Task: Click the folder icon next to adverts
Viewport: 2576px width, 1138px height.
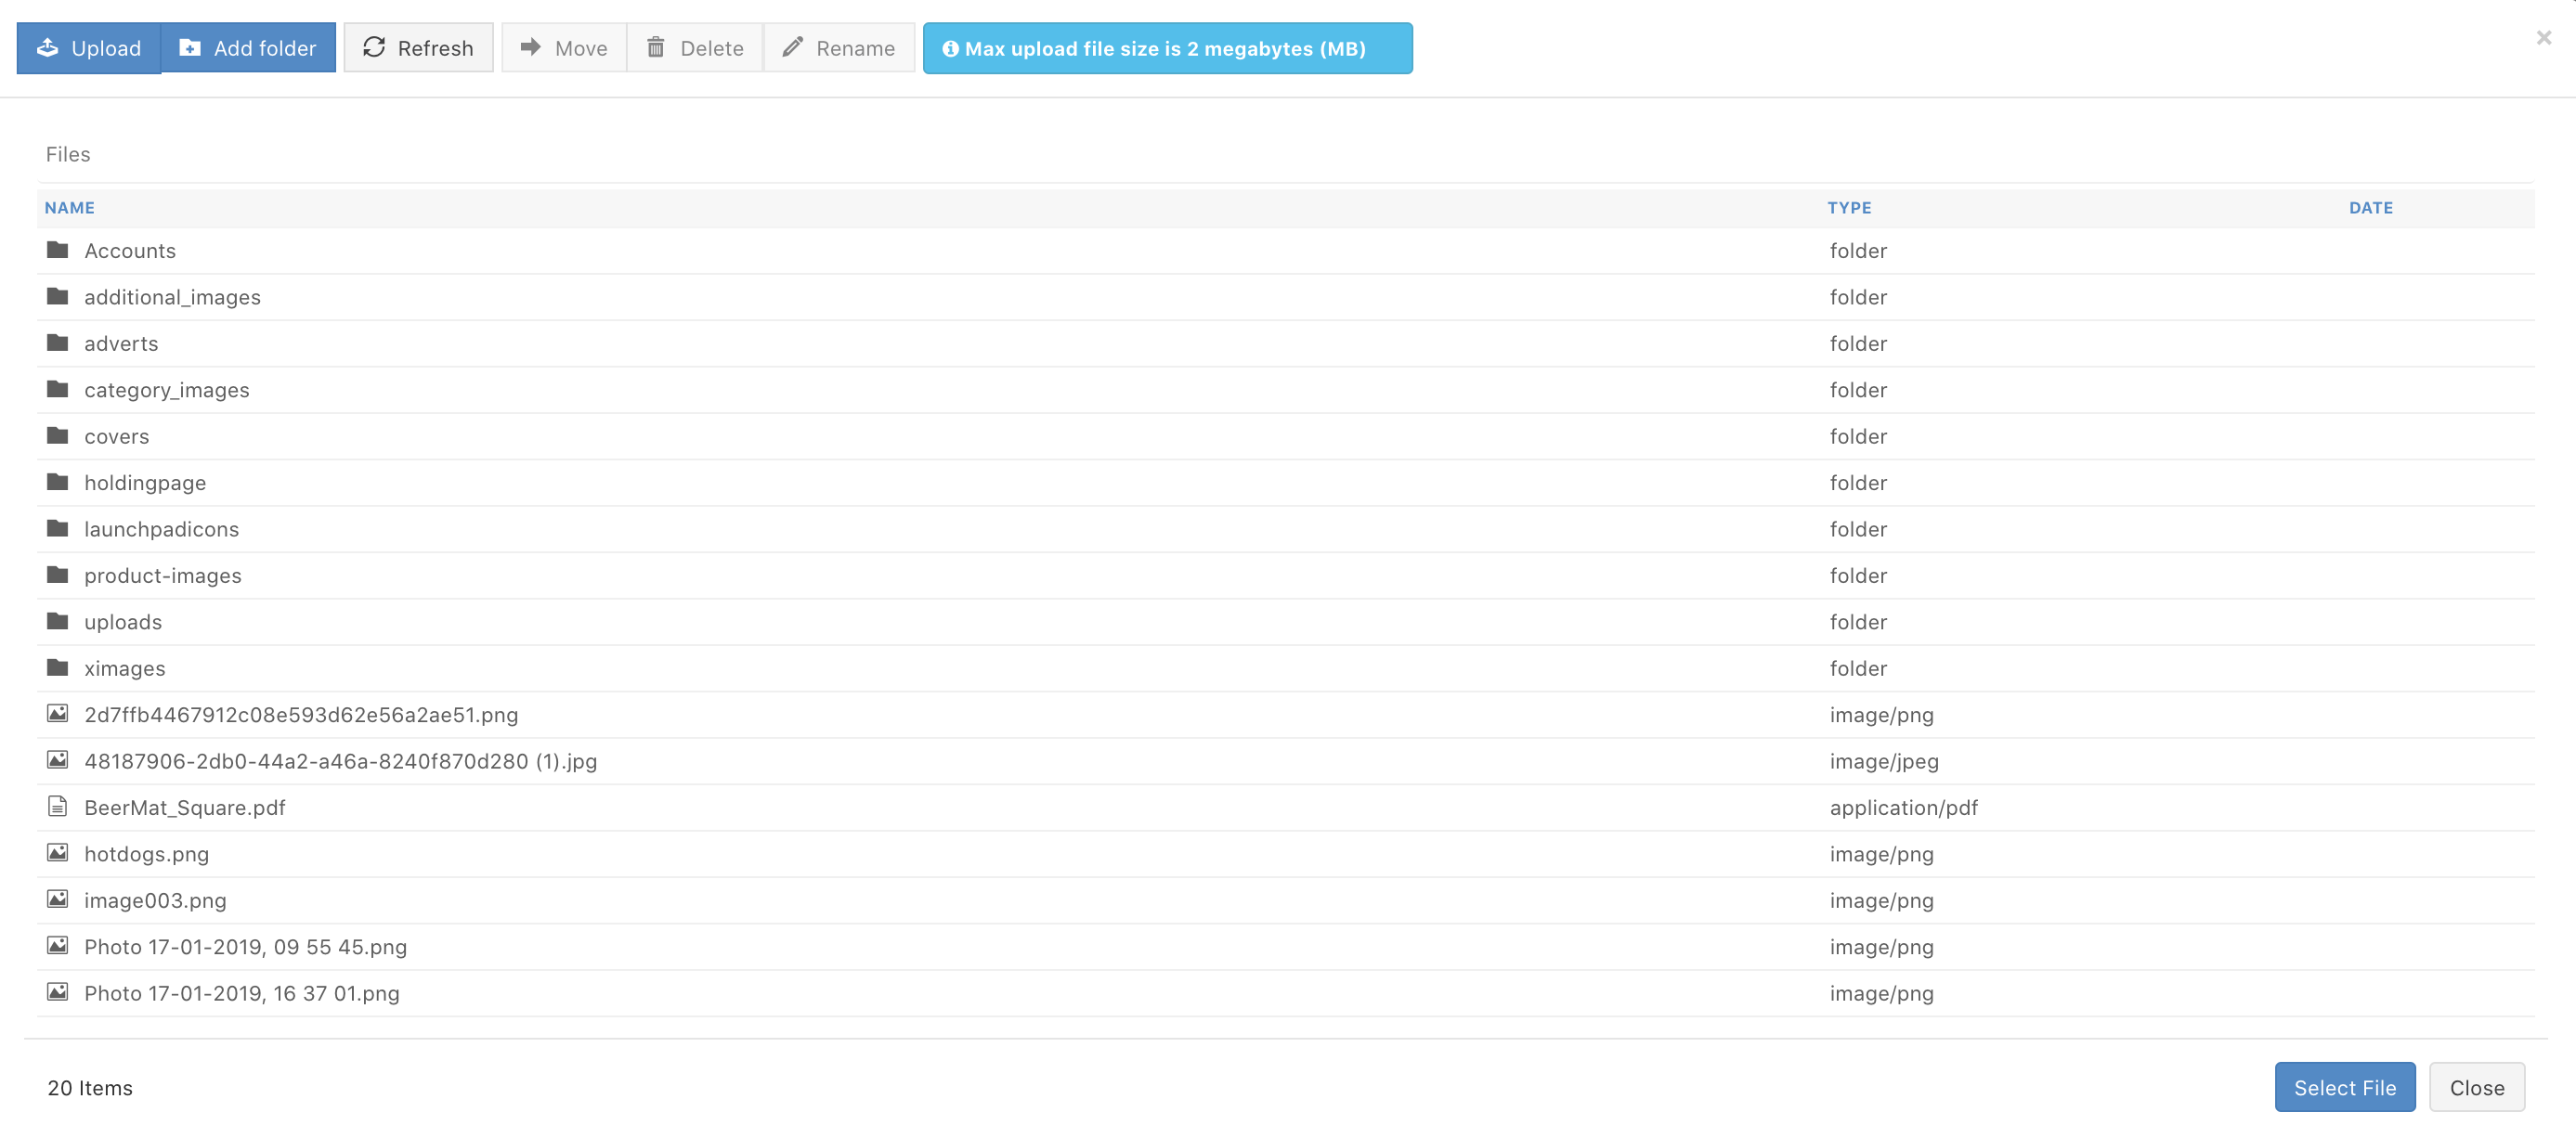Action: [58, 343]
